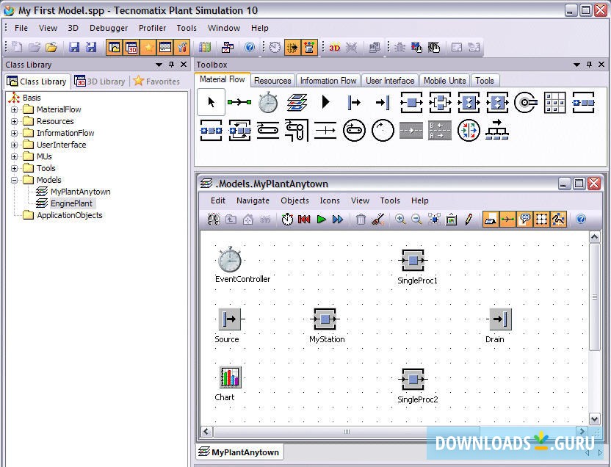611x467 pixels.
Task: Select the pointer arrow tool in Toolbox
Action: (211, 102)
